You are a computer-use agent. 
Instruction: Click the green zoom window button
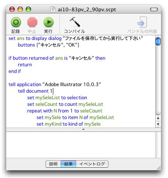28,9
